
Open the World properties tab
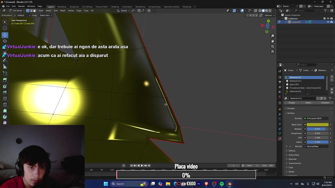(x=280, y=97)
